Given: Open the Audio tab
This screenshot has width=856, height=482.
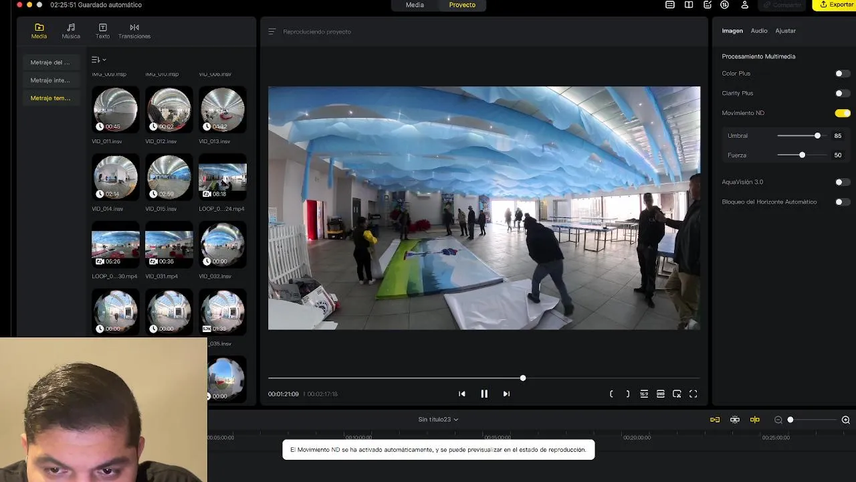Looking at the screenshot, I should [x=758, y=31].
